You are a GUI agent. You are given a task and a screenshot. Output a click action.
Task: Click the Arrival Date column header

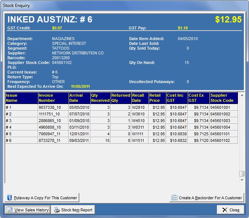79,98
